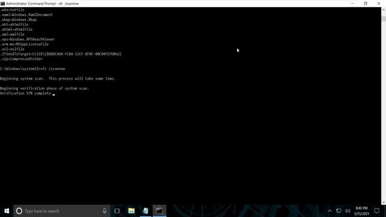Click the '.zip=CompressedFolder' line
The width and height of the screenshot is (386, 217).
click(22, 59)
